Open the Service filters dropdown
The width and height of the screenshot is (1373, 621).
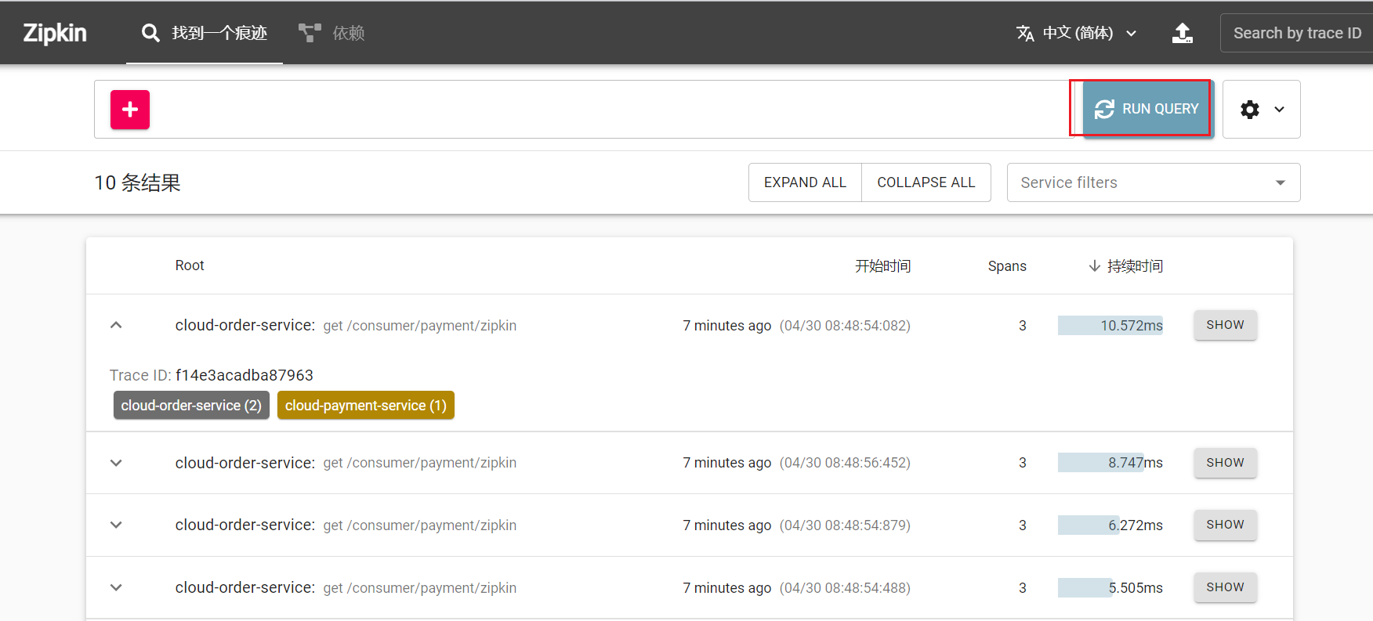point(1154,182)
